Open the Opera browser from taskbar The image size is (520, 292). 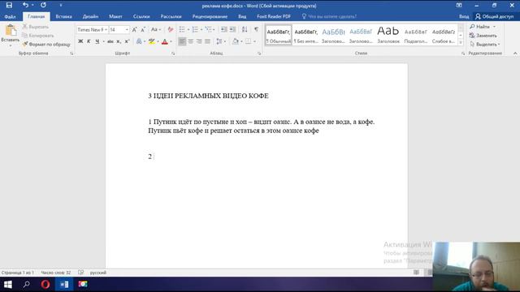pos(45,285)
